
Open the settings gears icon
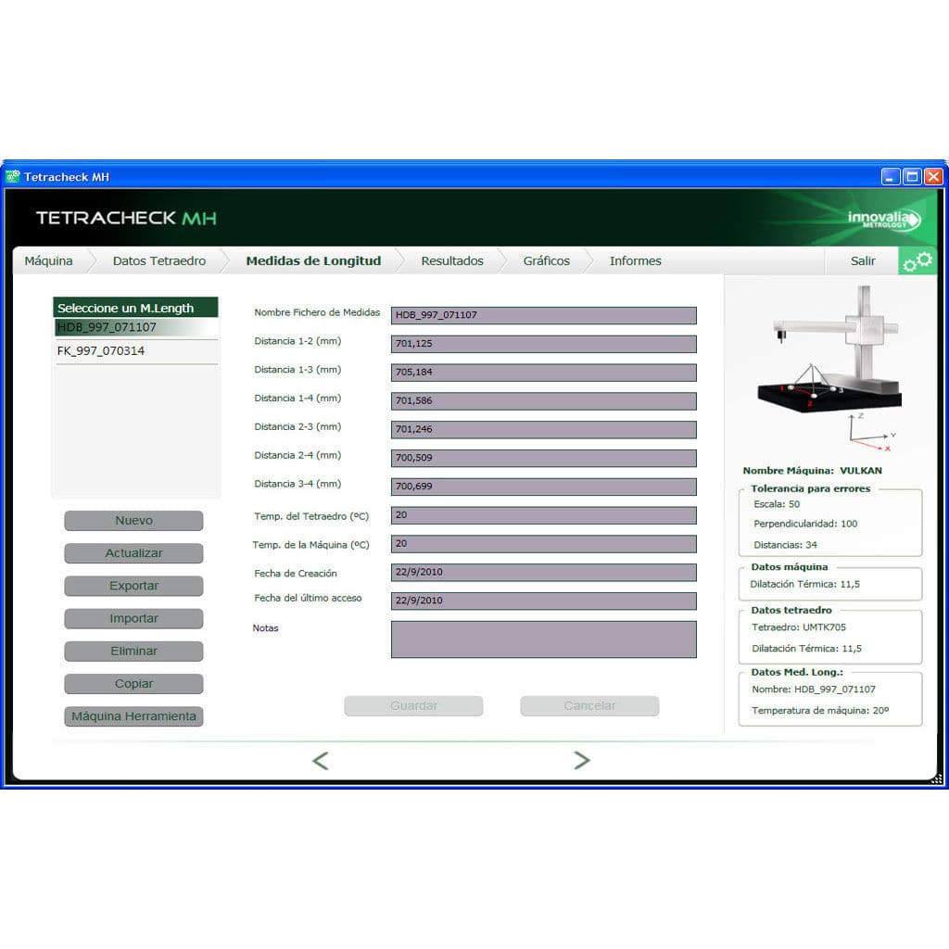[x=918, y=261]
